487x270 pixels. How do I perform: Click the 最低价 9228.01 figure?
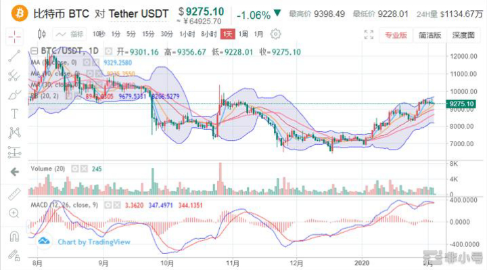380,14
